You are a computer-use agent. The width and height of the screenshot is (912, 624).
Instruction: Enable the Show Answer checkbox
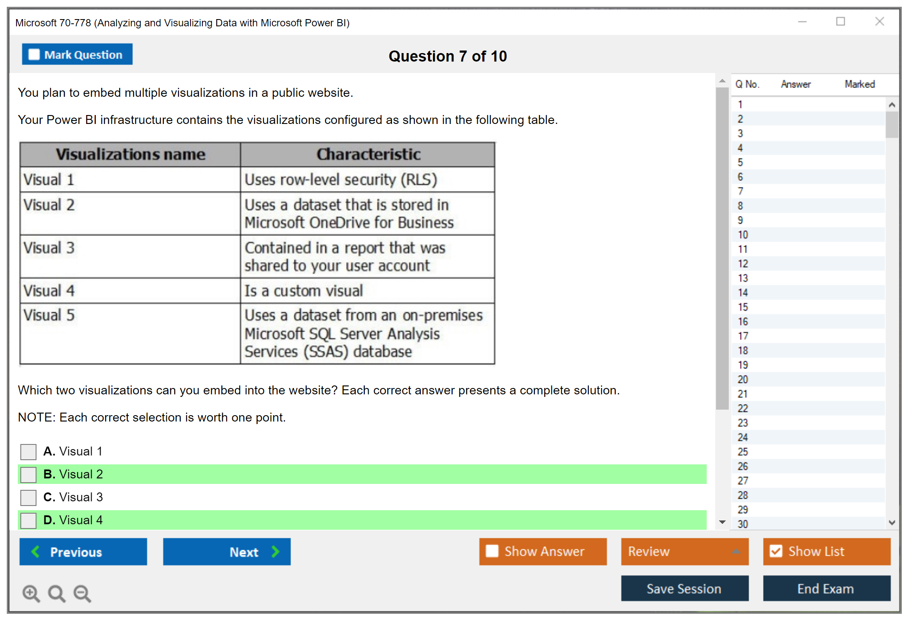coord(492,551)
